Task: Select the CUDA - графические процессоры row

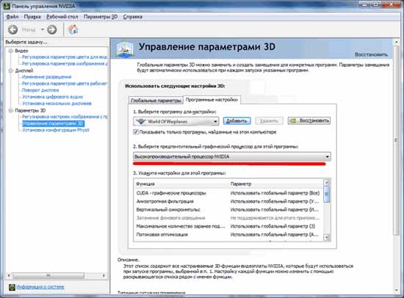Action: pyautogui.click(x=228, y=193)
